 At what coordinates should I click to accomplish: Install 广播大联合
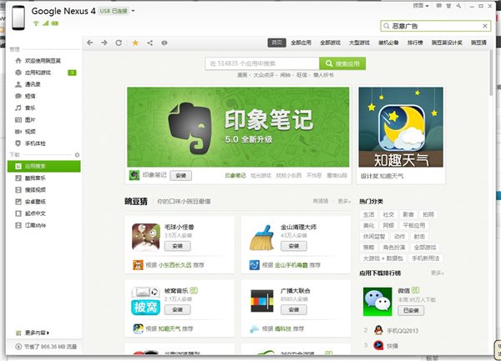coord(294,309)
